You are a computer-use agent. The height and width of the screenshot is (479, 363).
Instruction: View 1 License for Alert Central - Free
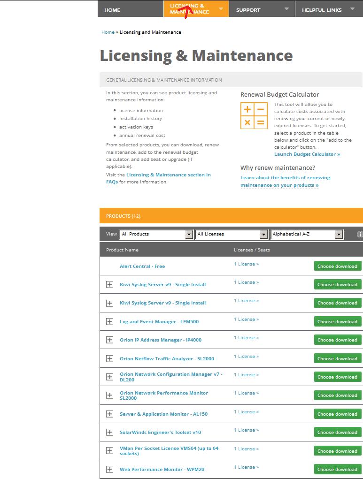coord(246,264)
